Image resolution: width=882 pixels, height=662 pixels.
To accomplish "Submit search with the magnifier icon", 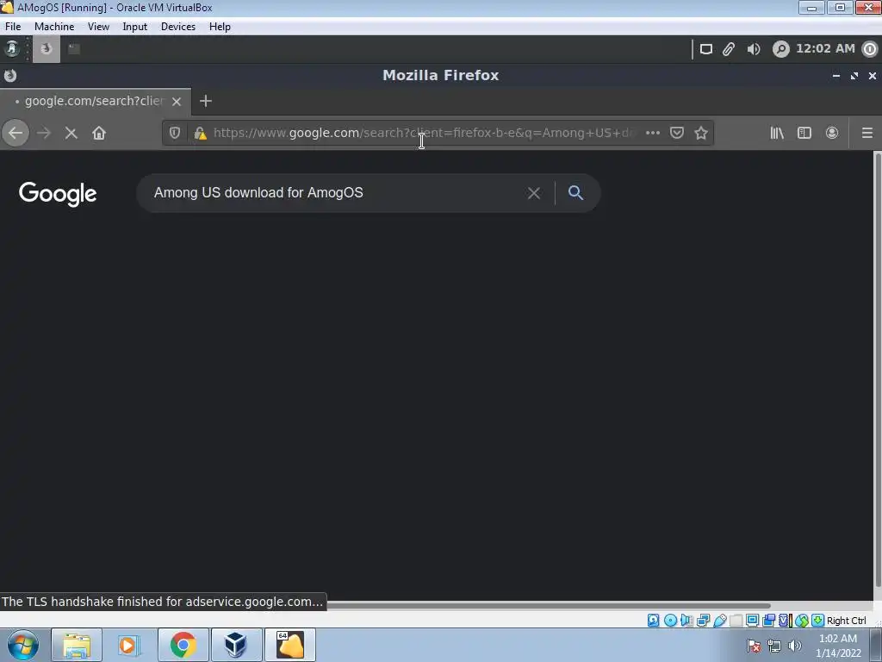I will [575, 192].
